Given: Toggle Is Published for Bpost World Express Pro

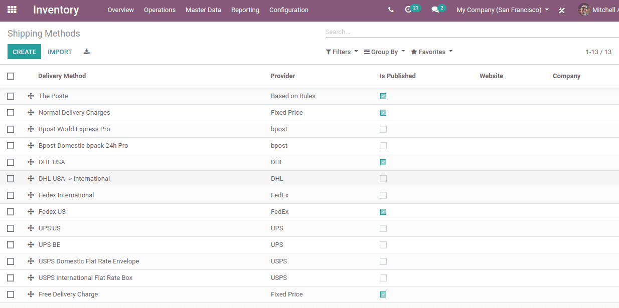Looking at the screenshot, I should coord(383,129).
